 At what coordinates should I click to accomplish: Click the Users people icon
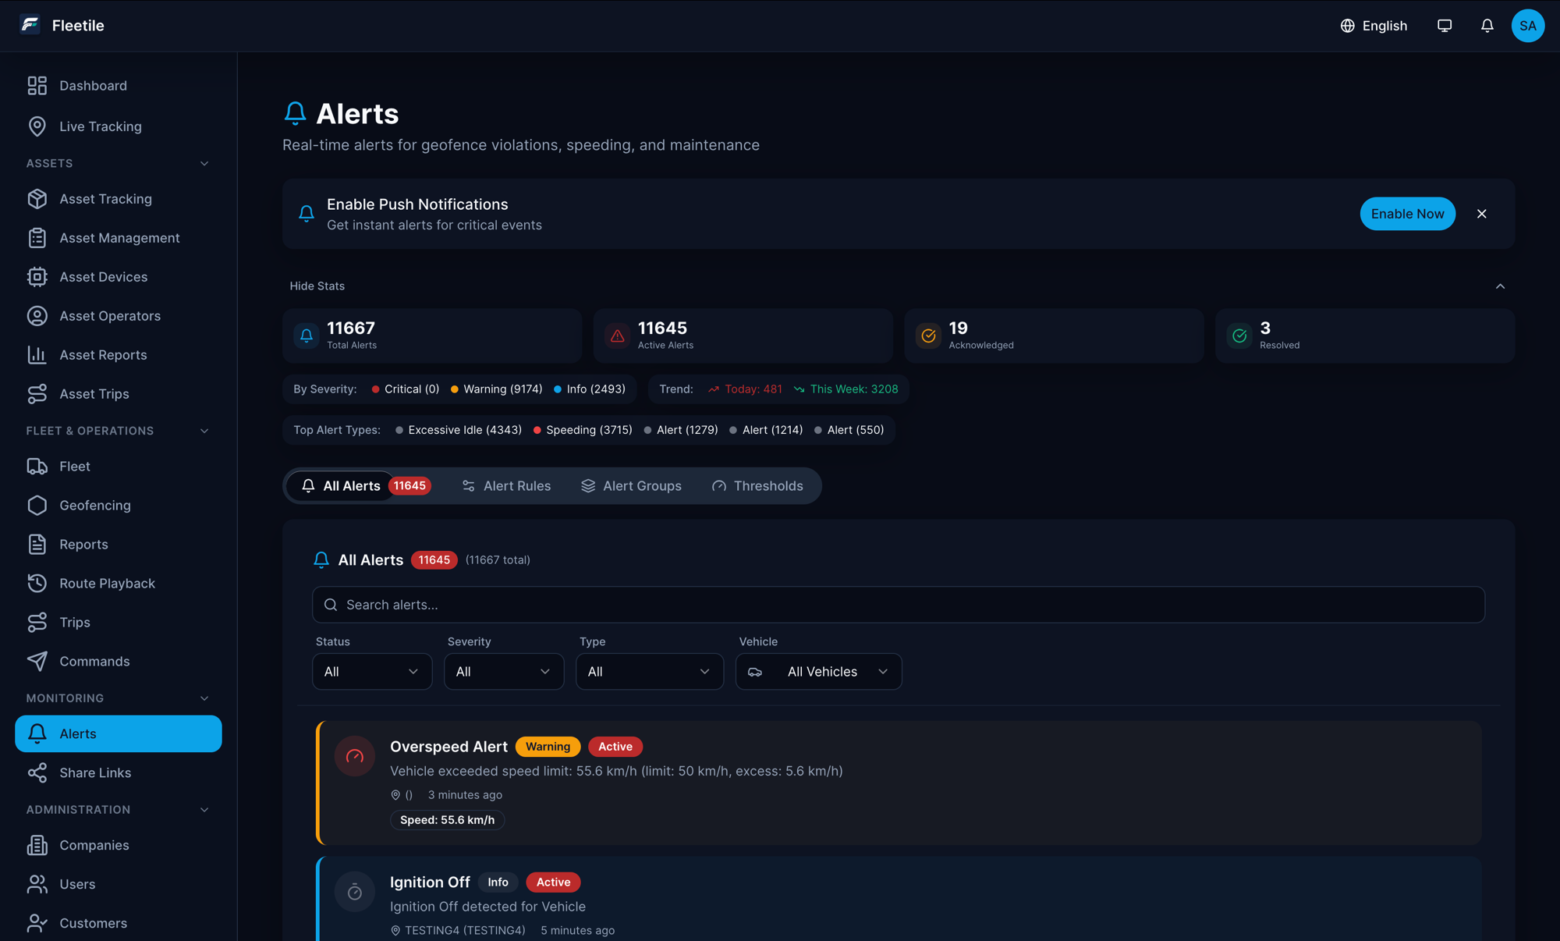pyautogui.click(x=37, y=884)
